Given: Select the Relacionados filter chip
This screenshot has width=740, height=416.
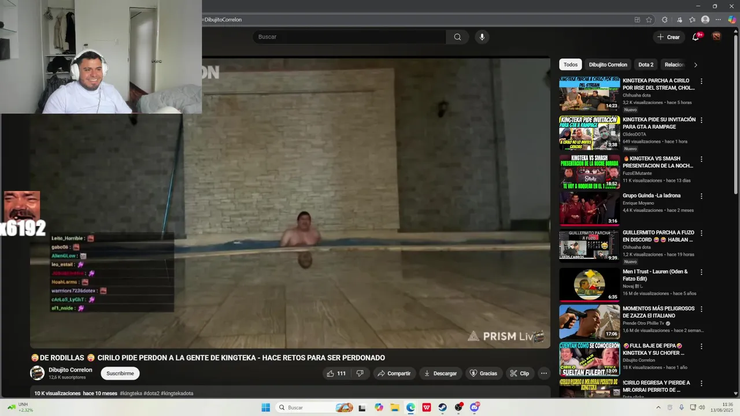Looking at the screenshot, I should point(674,65).
